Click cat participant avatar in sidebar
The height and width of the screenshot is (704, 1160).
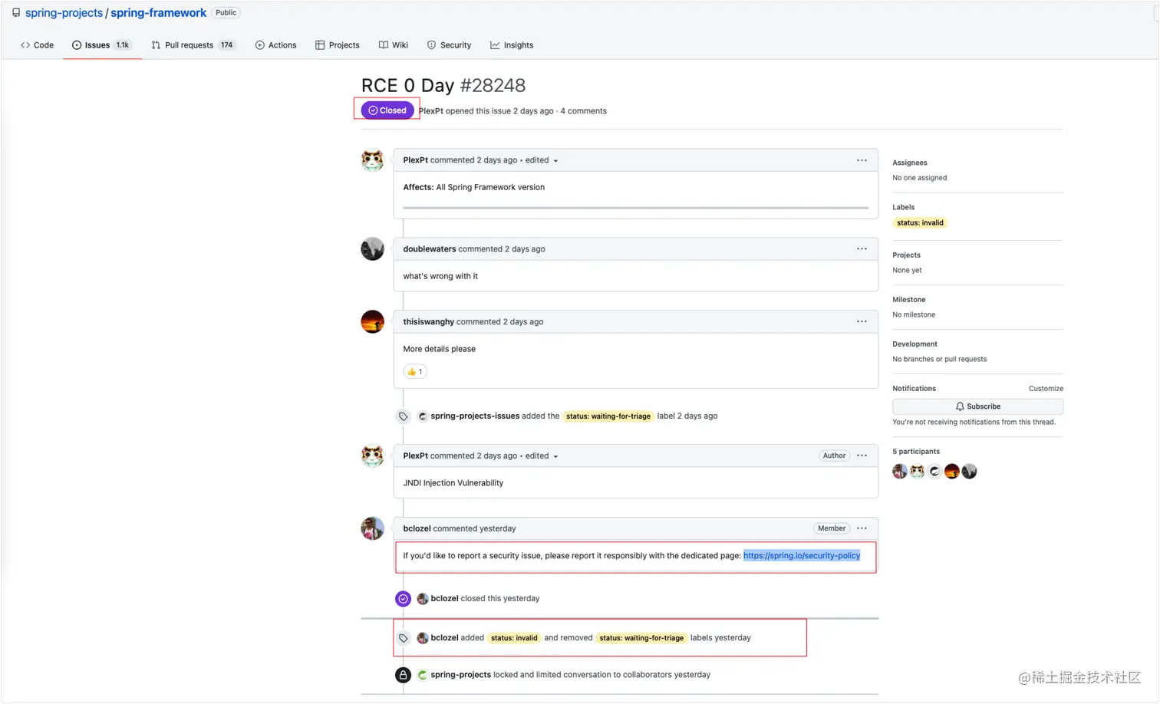click(917, 472)
